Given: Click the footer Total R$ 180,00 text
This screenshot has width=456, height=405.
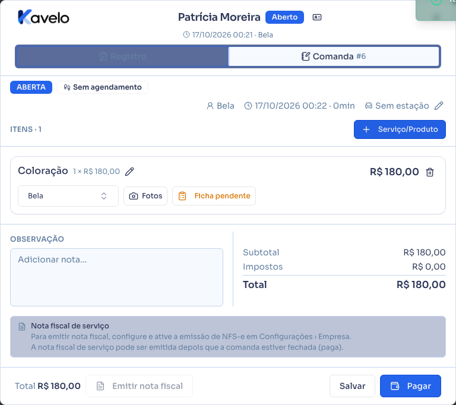Looking at the screenshot, I should coord(47,386).
